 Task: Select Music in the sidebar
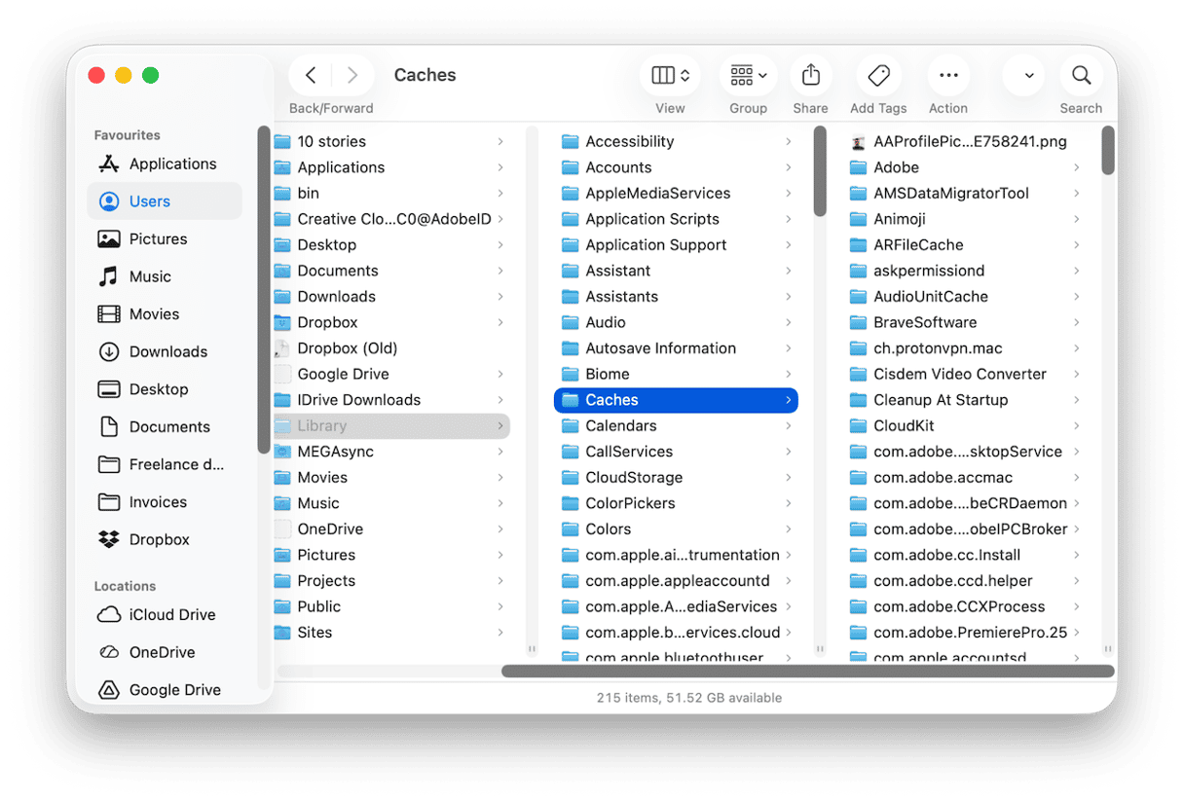click(x=150, y=276)
